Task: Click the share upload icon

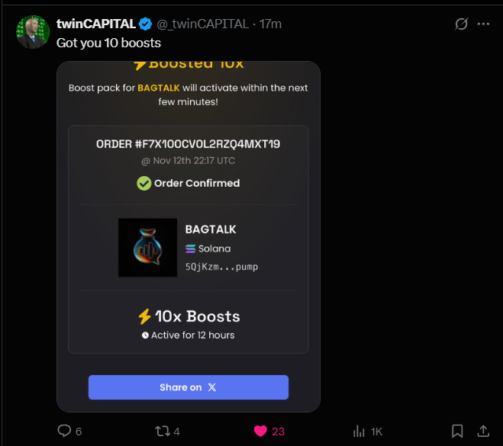Action: [482, 431]
